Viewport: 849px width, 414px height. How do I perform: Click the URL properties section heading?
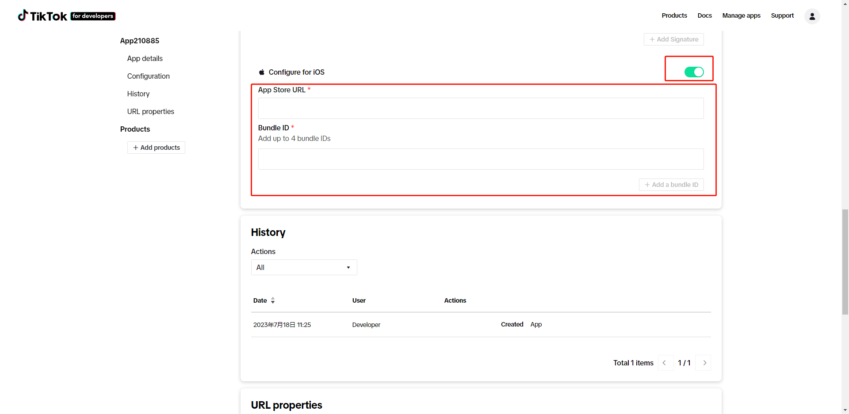pos(287,405)
